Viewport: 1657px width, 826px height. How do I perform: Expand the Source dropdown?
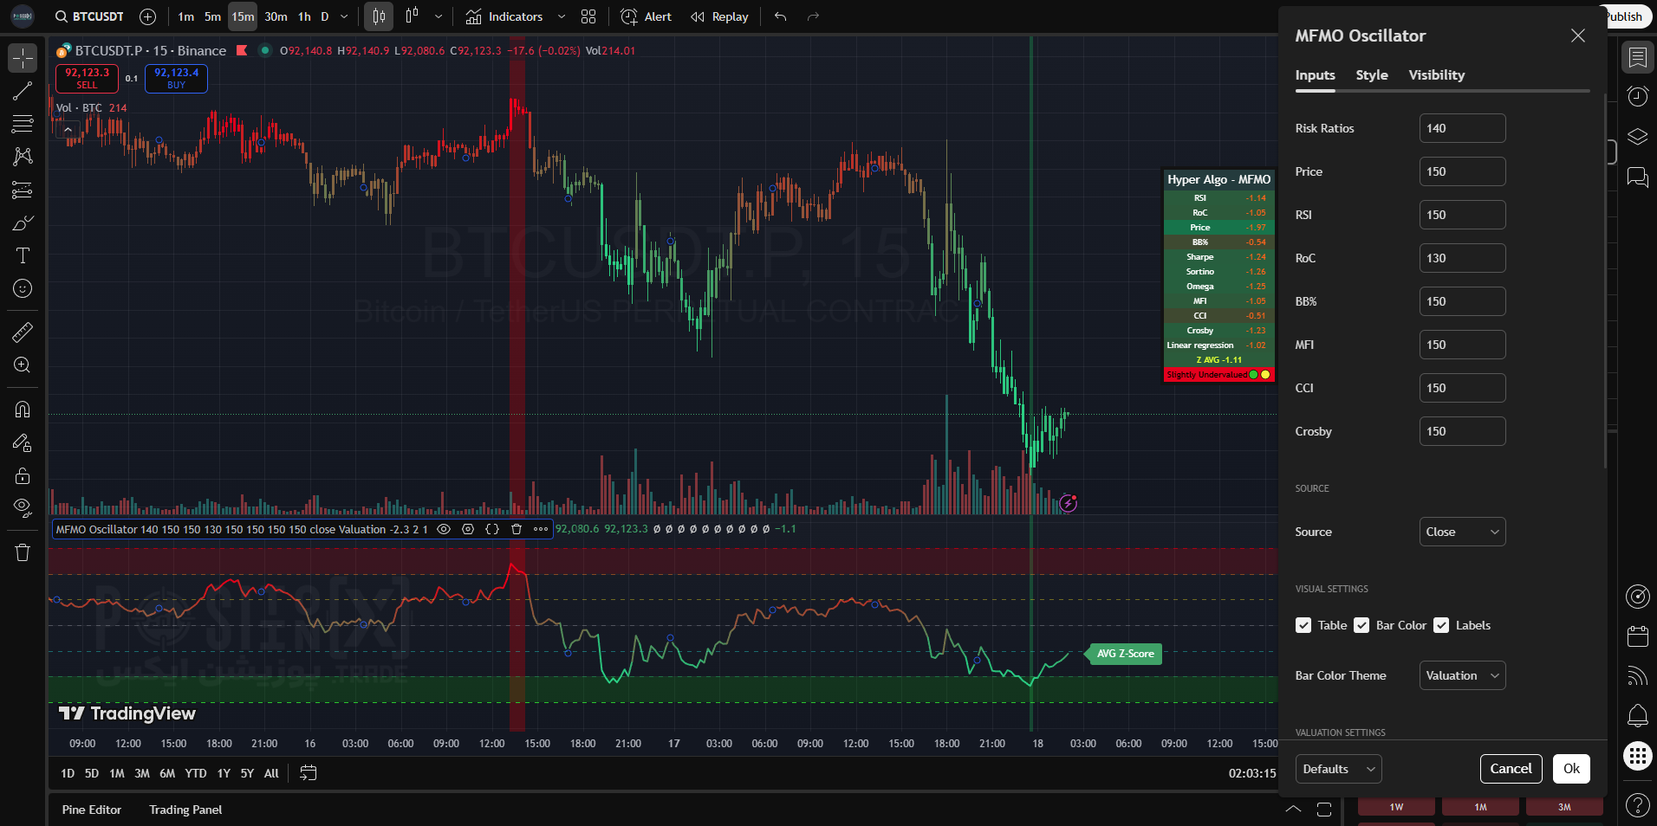[1462, 532]
